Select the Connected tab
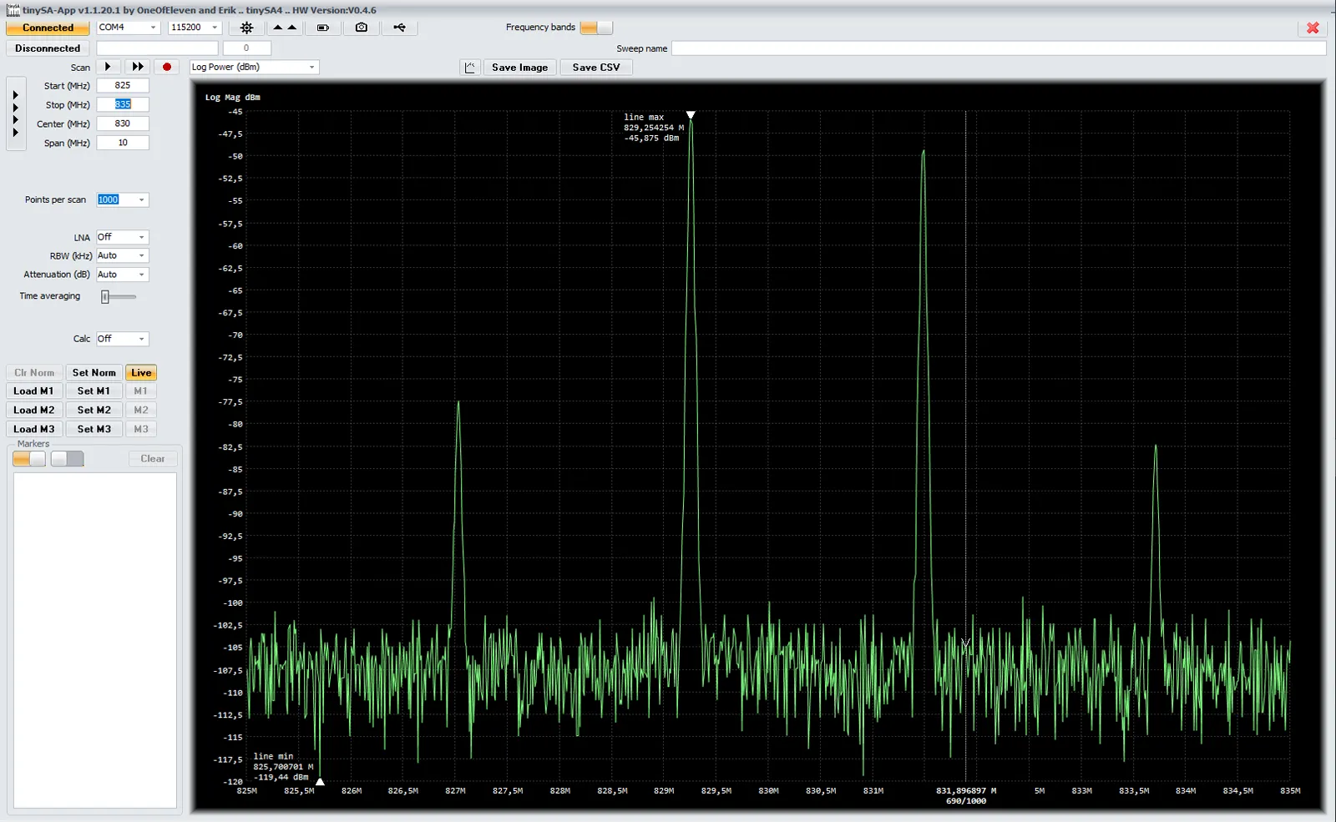1336x822 pixels. (47, 27)
